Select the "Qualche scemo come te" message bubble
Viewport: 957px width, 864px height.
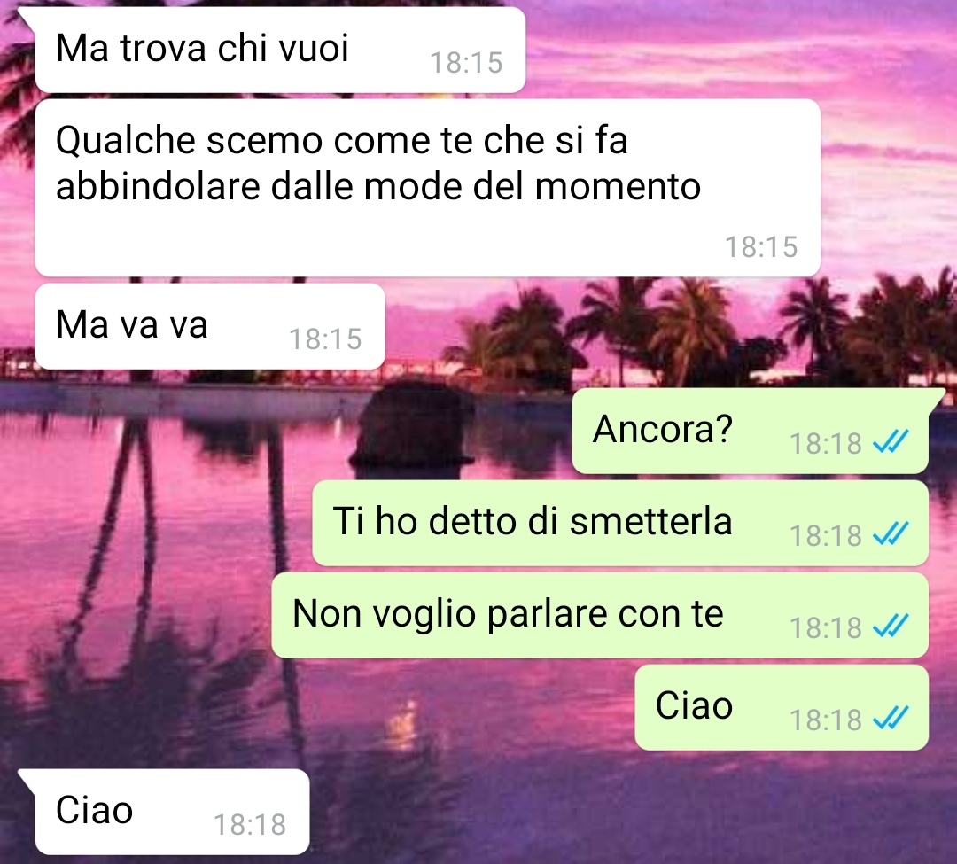[427, 188]
